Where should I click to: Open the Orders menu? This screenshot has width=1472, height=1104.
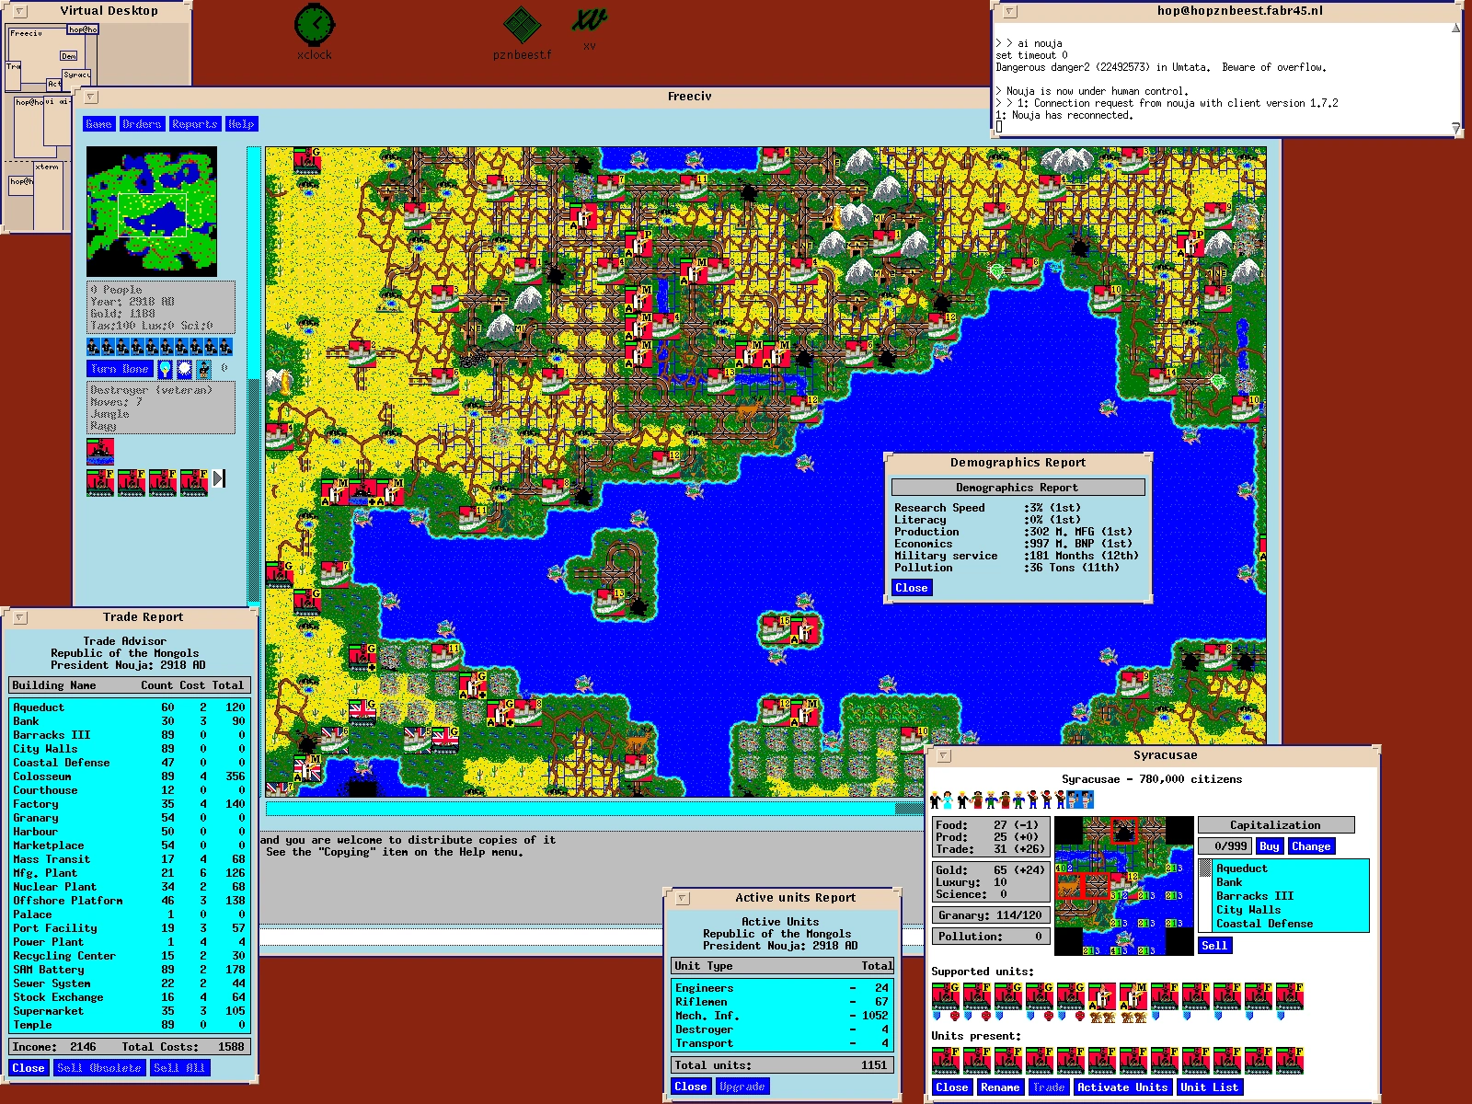[142, 124]
